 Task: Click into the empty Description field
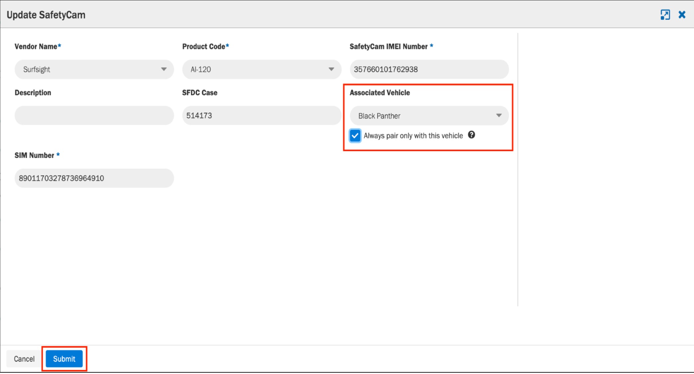pyautogui.click(x=94, y=116)
